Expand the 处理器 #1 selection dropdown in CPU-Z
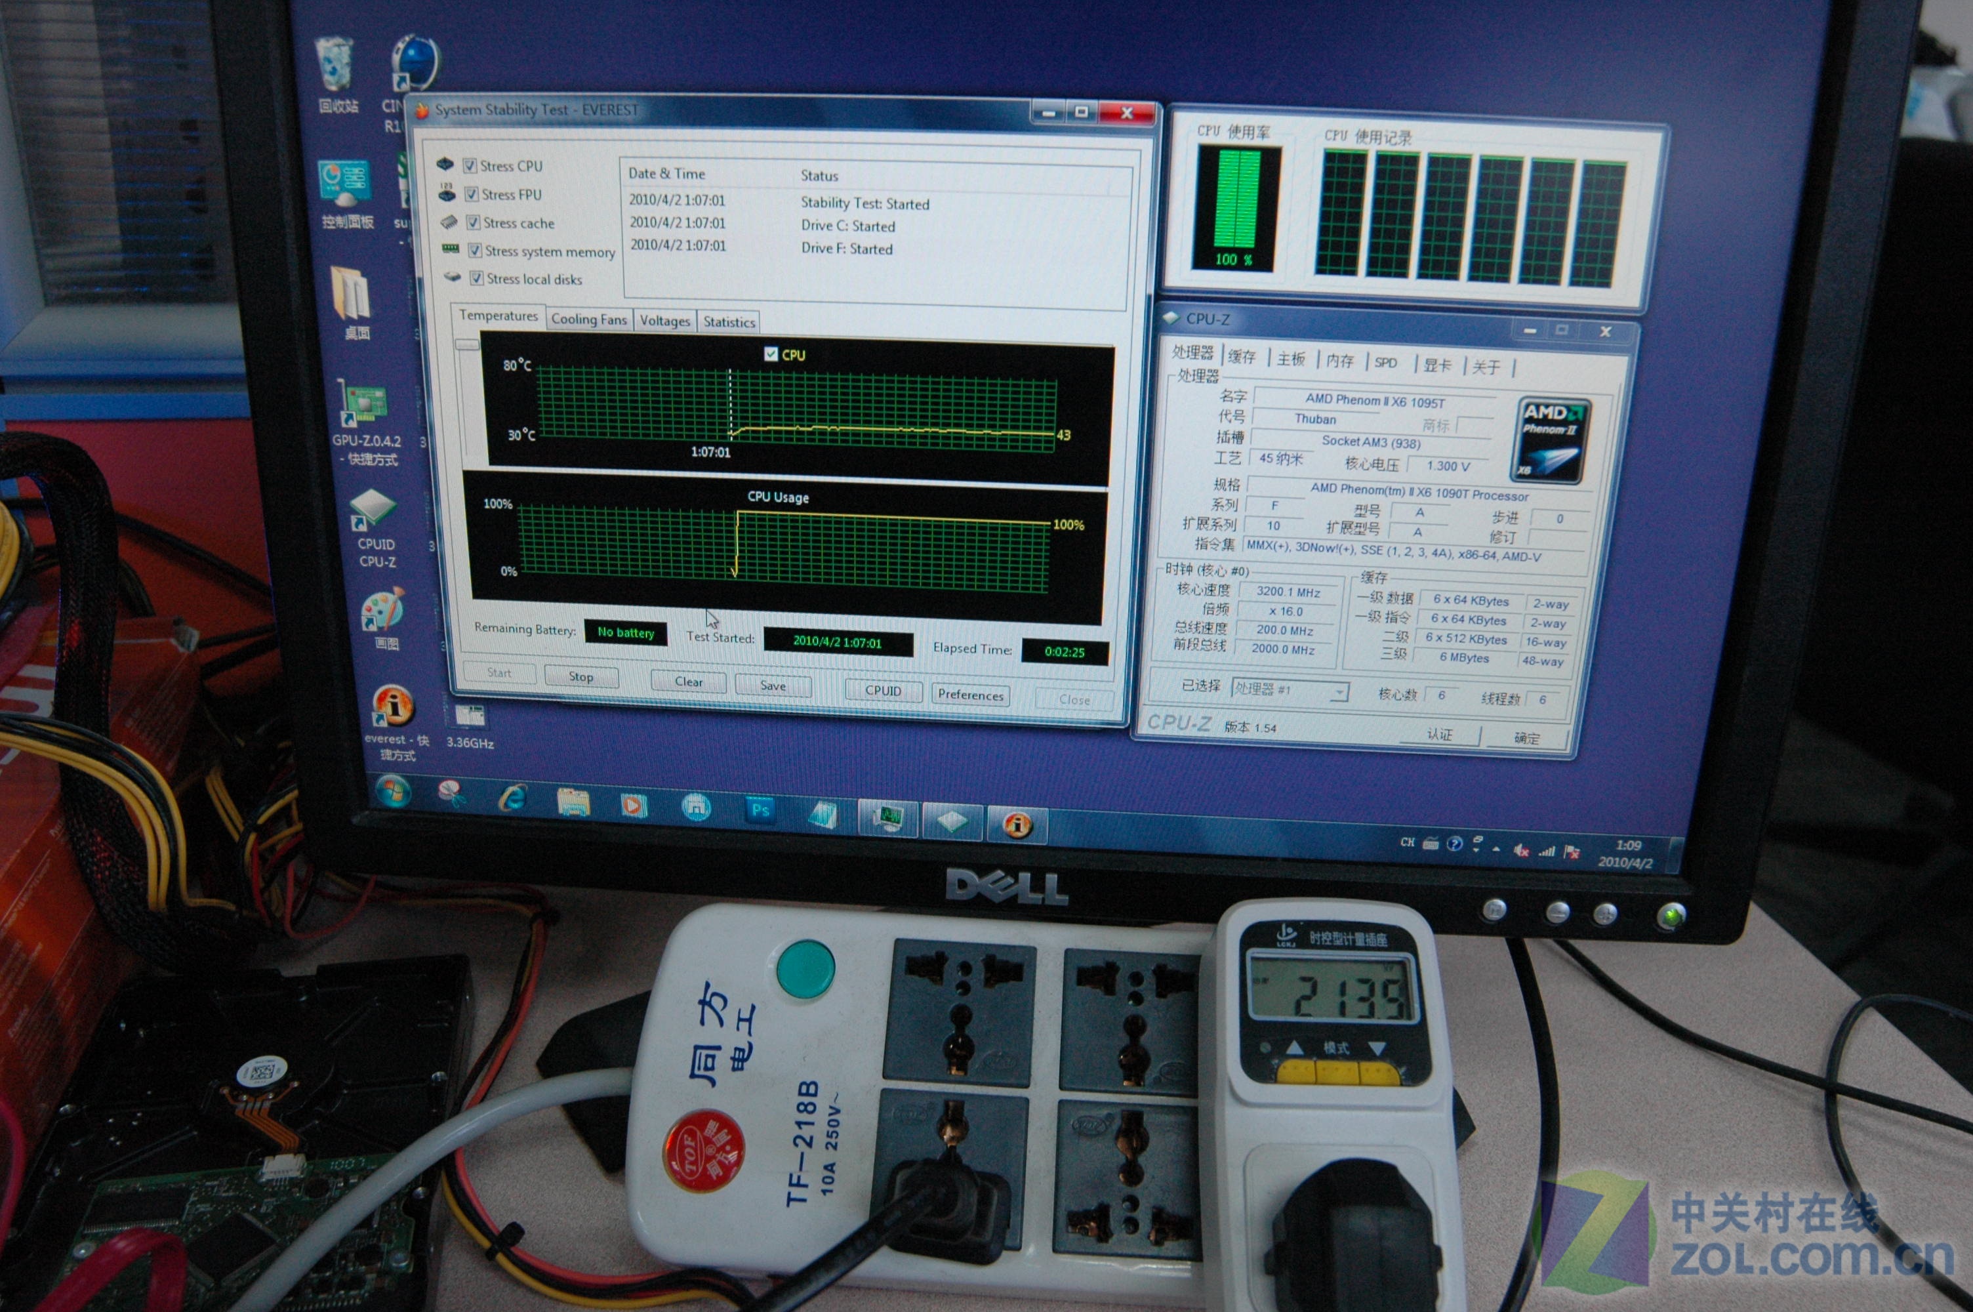 (1340, 693)
